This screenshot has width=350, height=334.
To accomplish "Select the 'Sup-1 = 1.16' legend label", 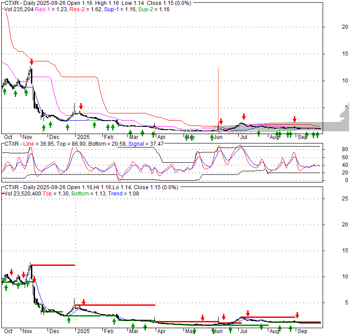I will (x=120, y=9).
